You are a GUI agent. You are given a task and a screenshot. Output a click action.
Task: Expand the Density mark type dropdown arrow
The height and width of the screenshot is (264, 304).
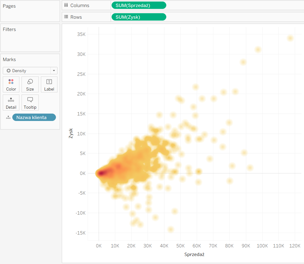click(54, 71)
